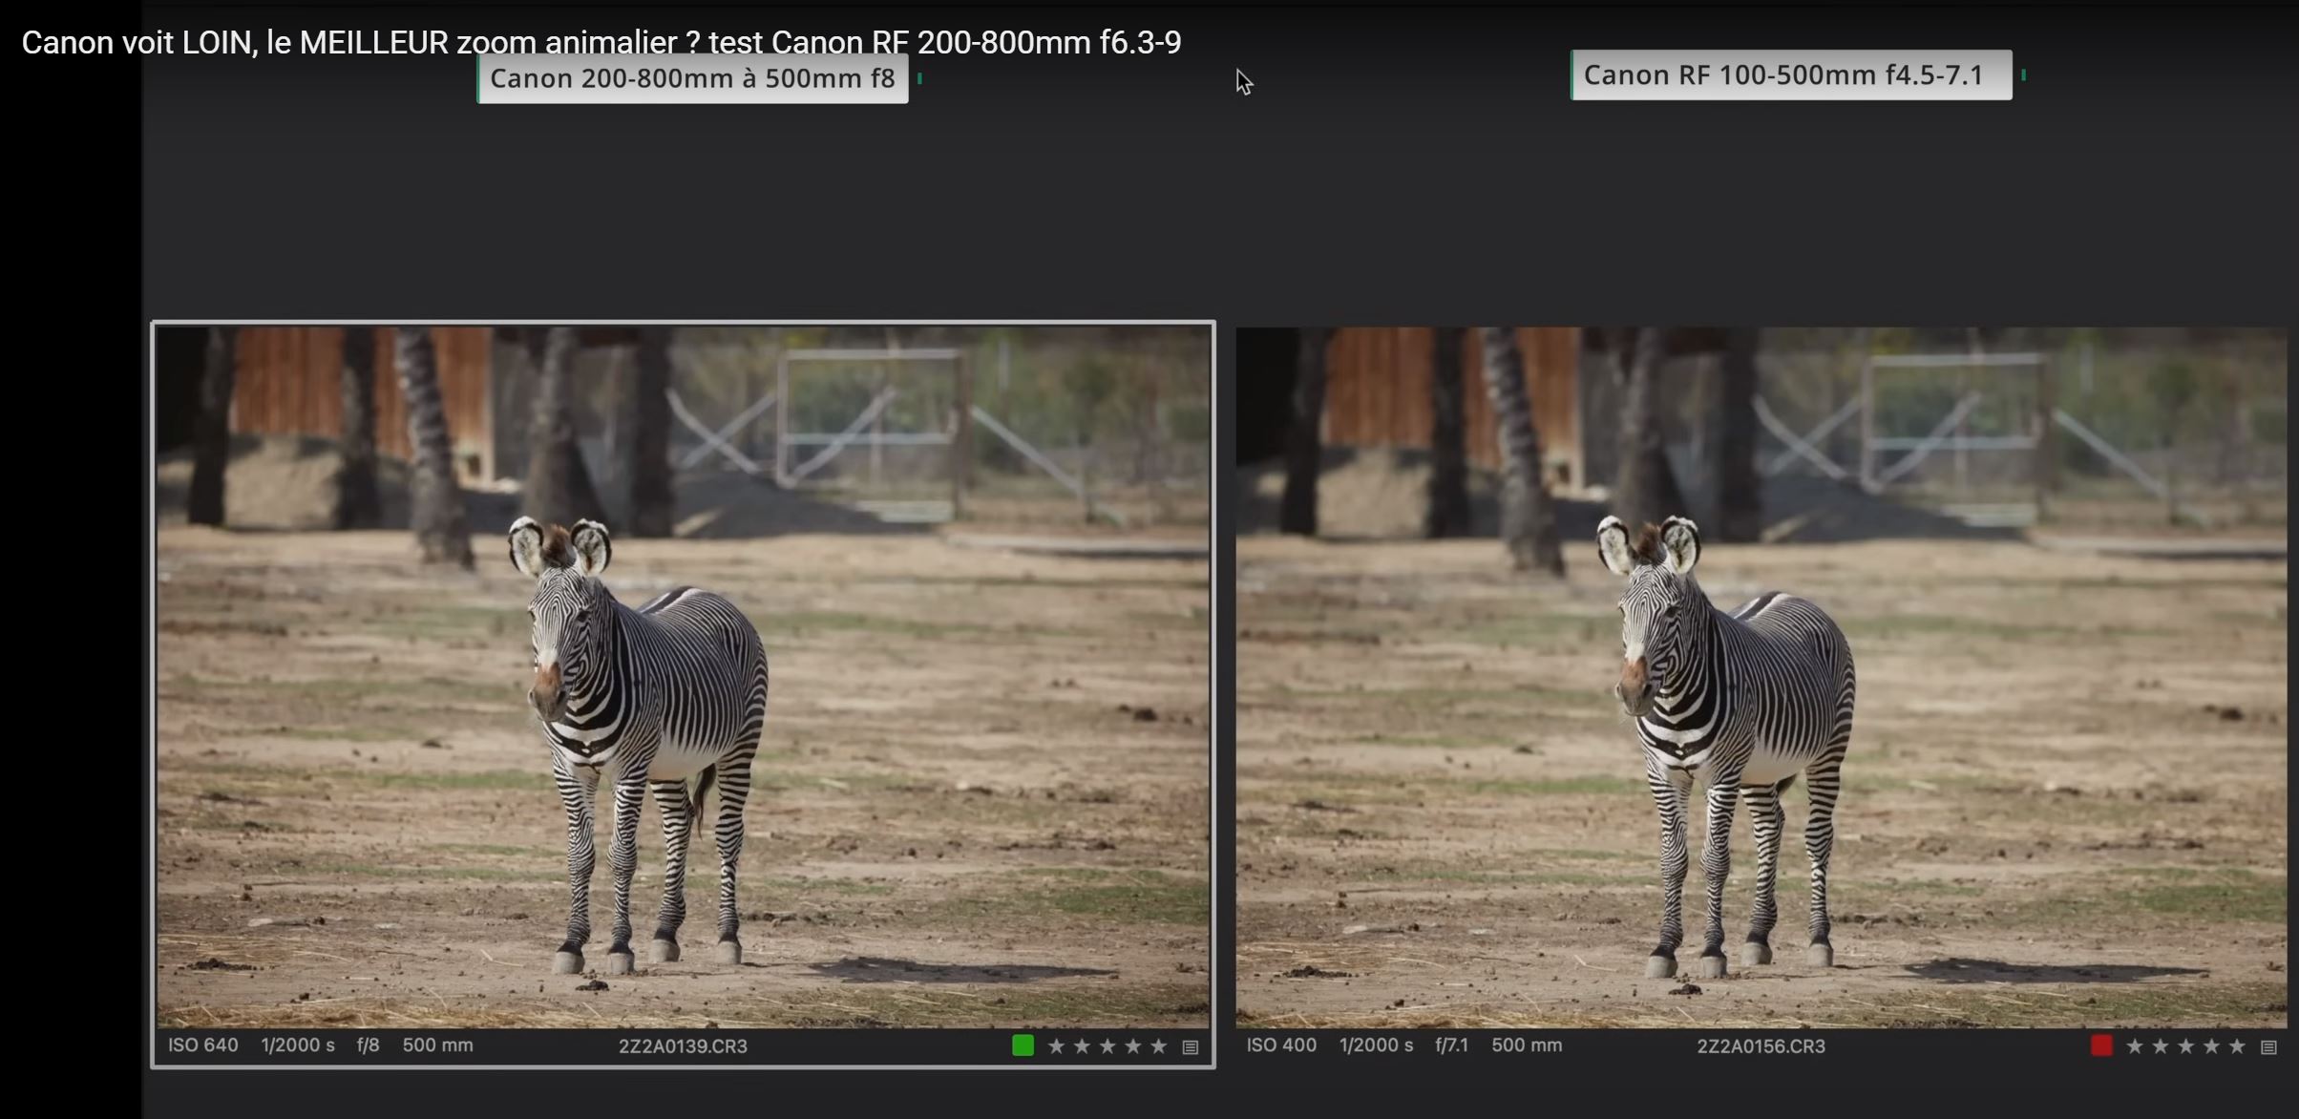Click '500 mm' under the left photo

[x=437, y=1045]
